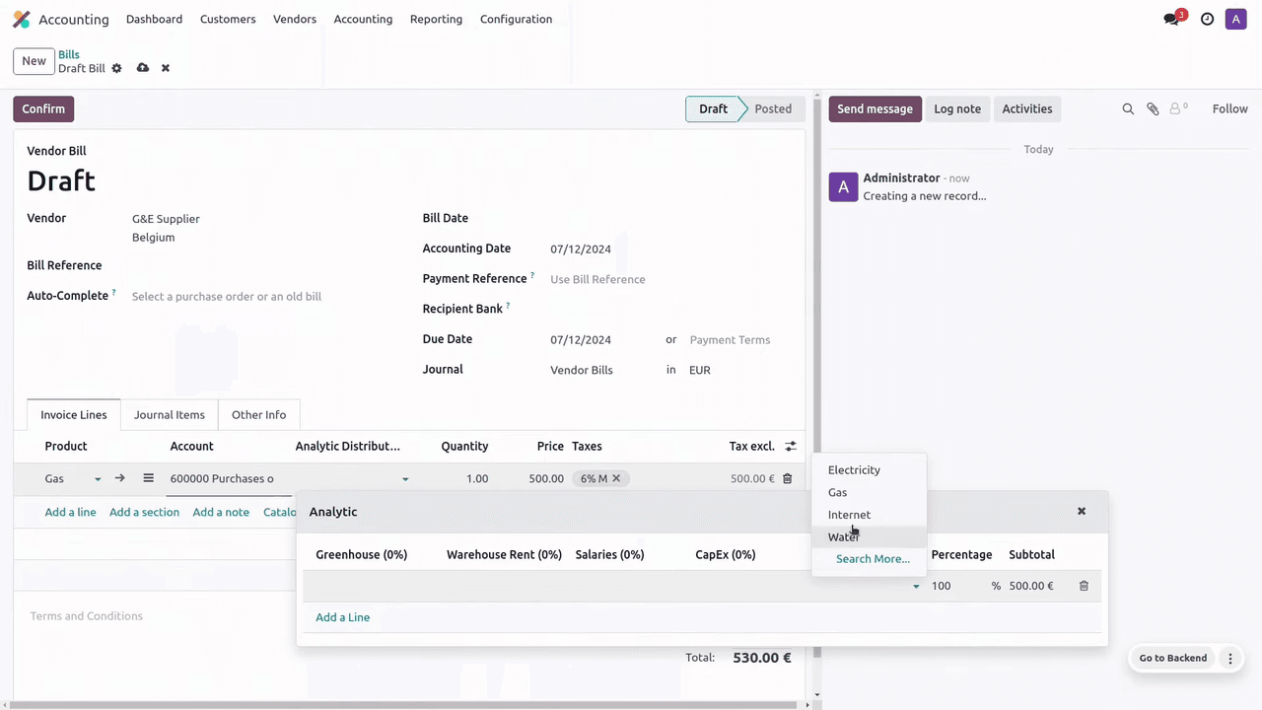Switch to the Journal Items tab
This screenshot has width=1262, height=710.
[x=170, y=415]
